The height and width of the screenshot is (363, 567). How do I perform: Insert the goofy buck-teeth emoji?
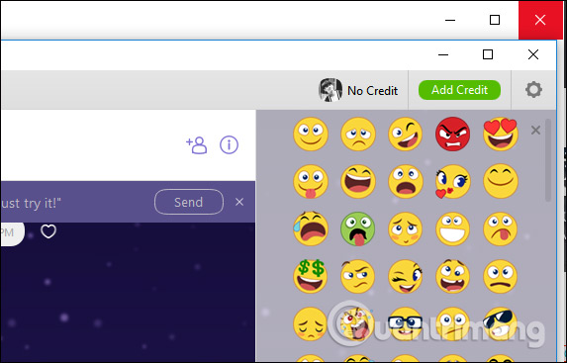pos(453,276)
